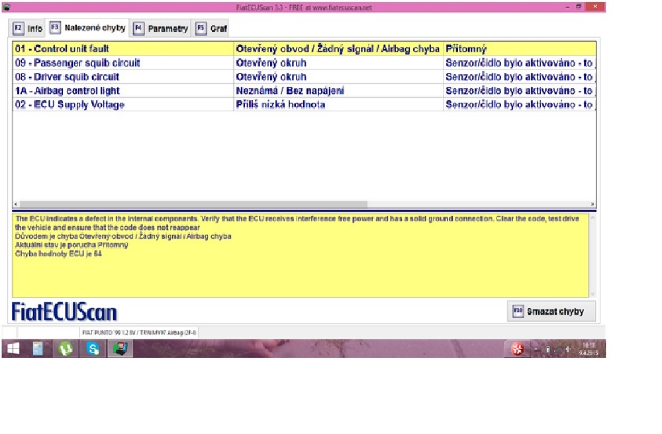
Task: Click right arrow of fault list scrollbar
Action: click(592, 205)
